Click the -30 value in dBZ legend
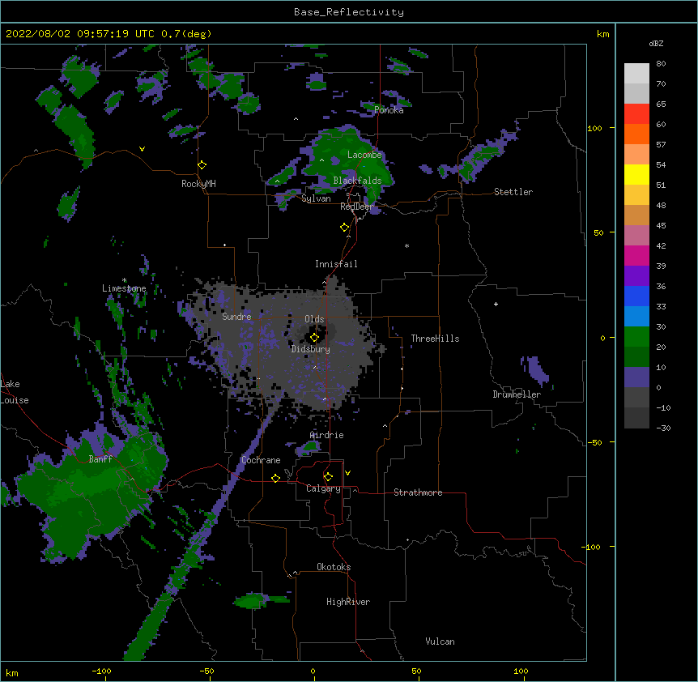Image resolution: width=698 pixels, height=682 pixels. [x=663, y=428]
